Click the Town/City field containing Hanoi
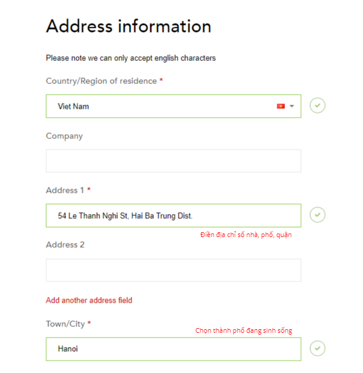The image size is (363, 373). pos(173,349)
